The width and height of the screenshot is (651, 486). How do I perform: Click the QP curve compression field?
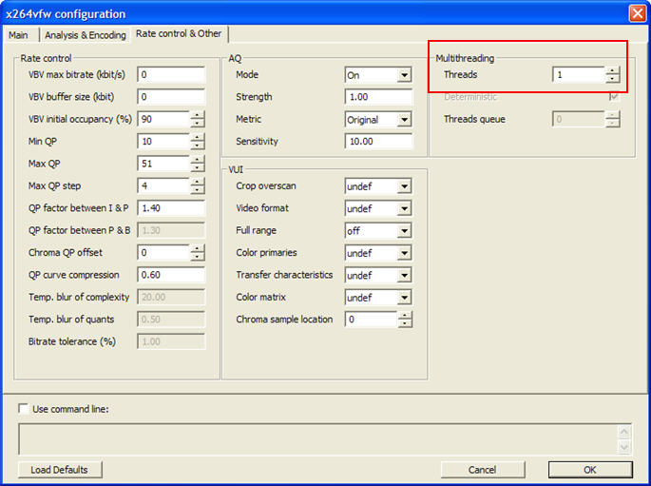[171, 275]
